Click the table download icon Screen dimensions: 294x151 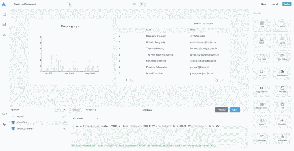[222, 80]
